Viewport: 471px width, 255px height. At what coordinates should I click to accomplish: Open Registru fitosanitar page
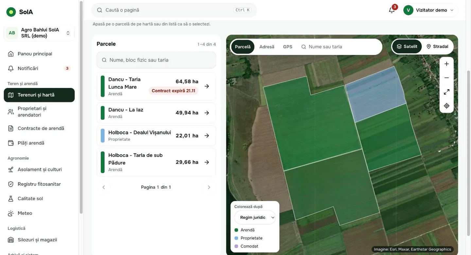pyautogui.click(x=39, y=184)
